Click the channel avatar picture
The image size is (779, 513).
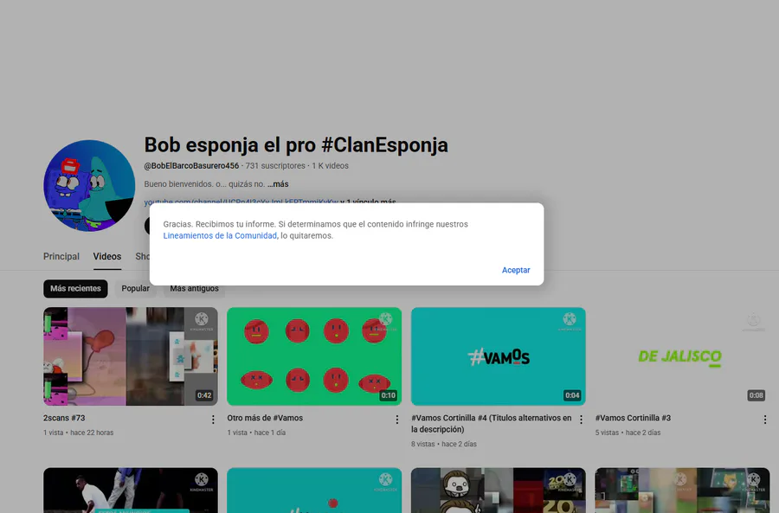point(89,185)
